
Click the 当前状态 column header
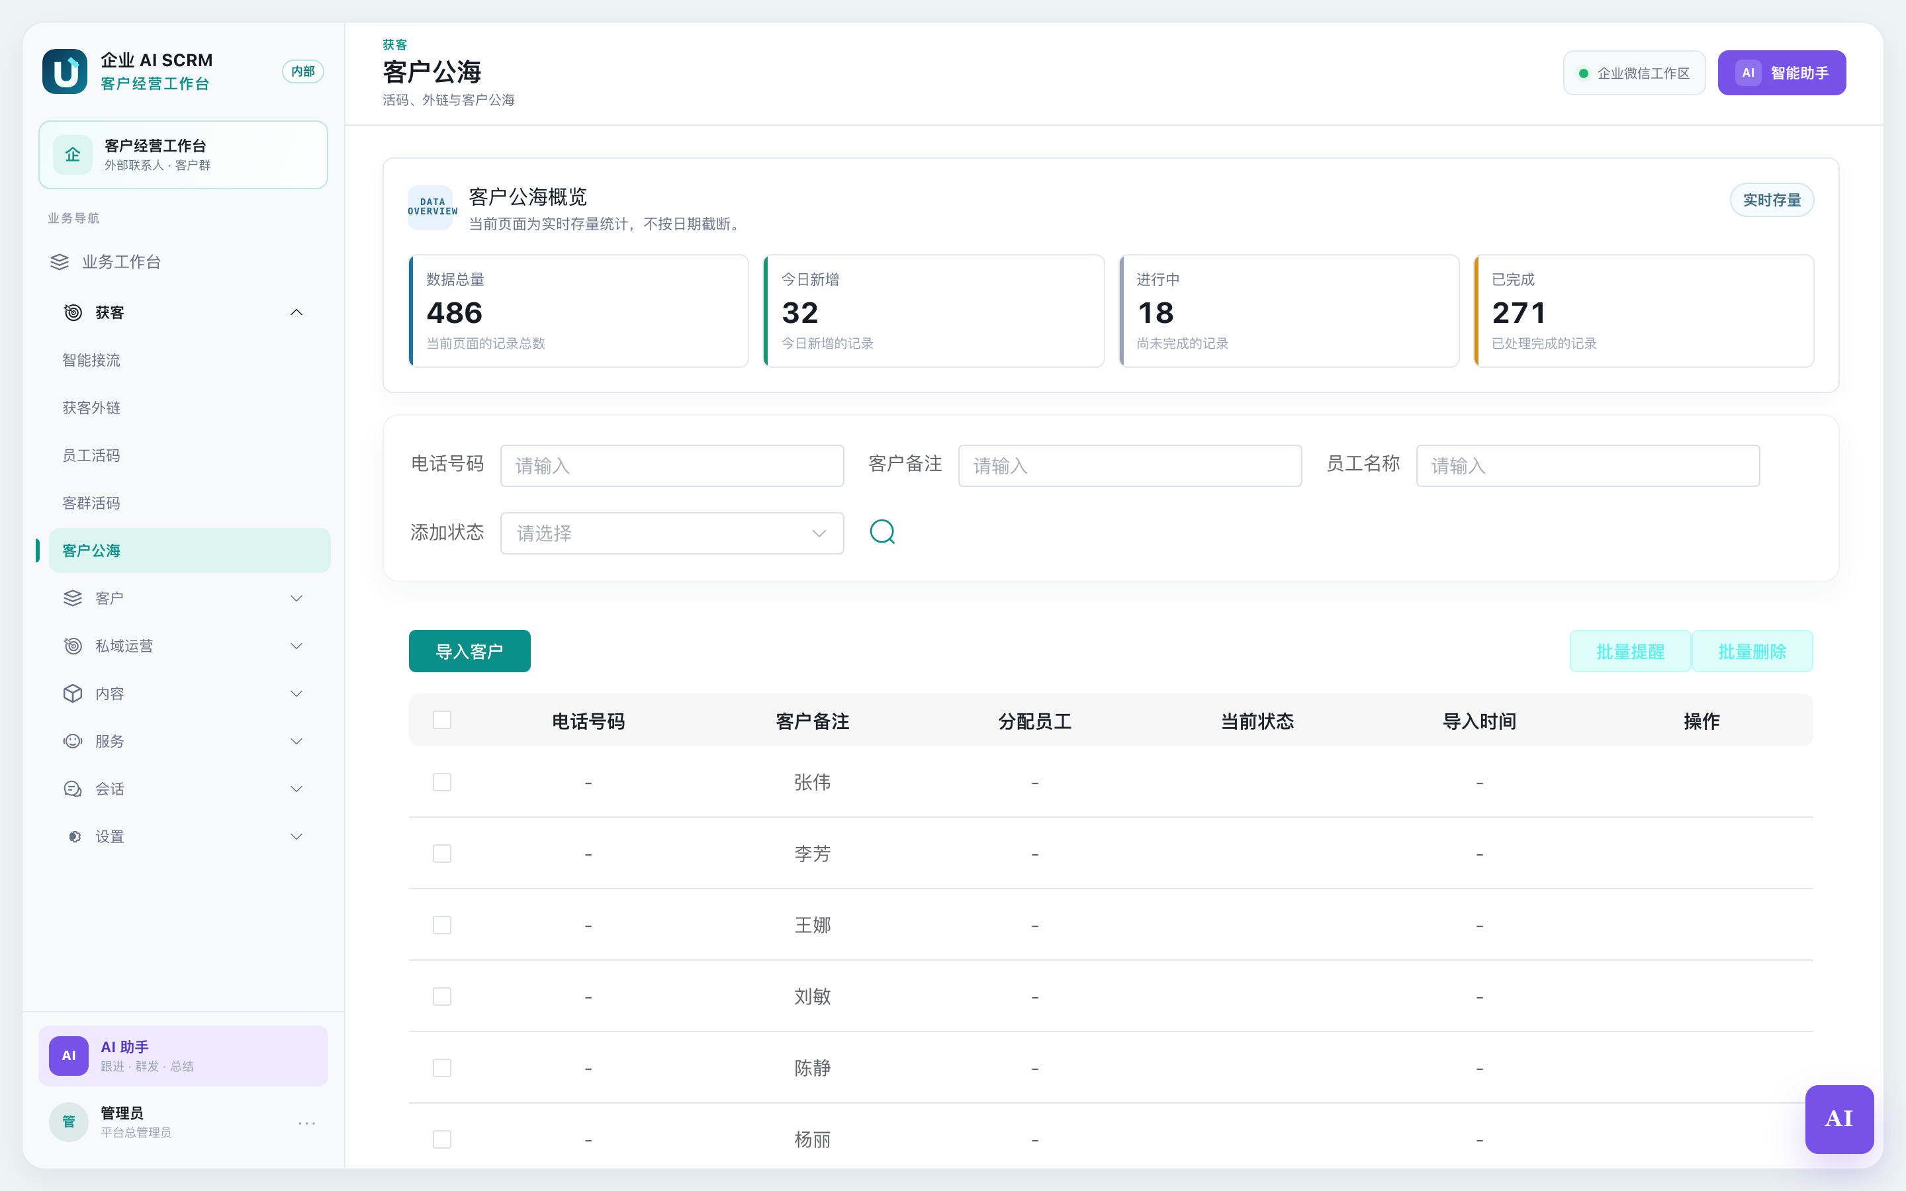coord(1257,721)
